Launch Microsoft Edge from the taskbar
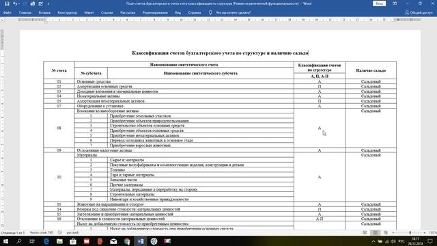 point(46,241)
